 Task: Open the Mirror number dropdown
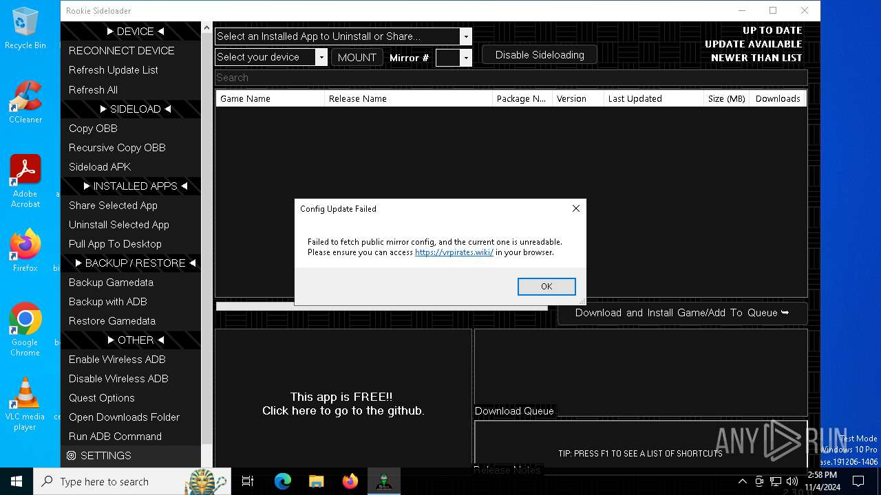click(466, 58)
